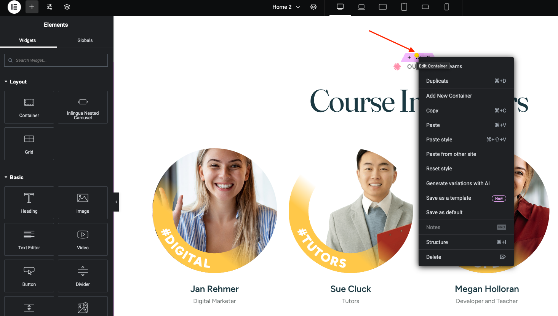Image resolution: width=558 pixels, height=316 pixels.
Task: Hide the elements panel with collapse arrow
Action: (x=116, y=202)
